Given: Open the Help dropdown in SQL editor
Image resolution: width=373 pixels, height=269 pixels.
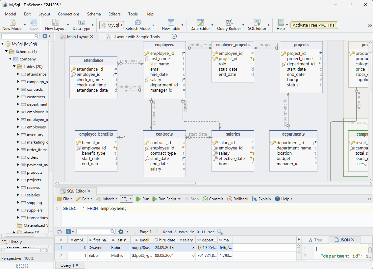Looking at the screenshot, I should [284, 199].
